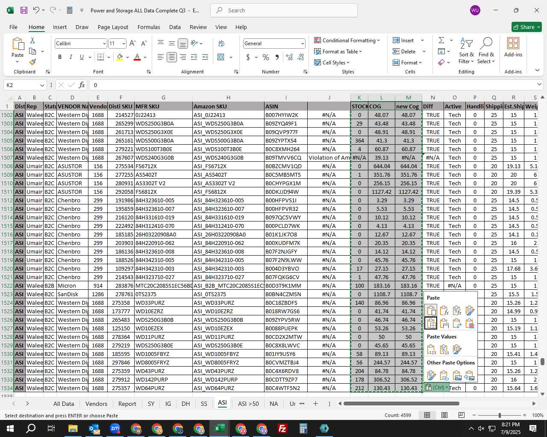Click the Format Painter brush icon
The height and width of the screenshot is (437, 547).
pyautogui.click(x=32, y=62)
